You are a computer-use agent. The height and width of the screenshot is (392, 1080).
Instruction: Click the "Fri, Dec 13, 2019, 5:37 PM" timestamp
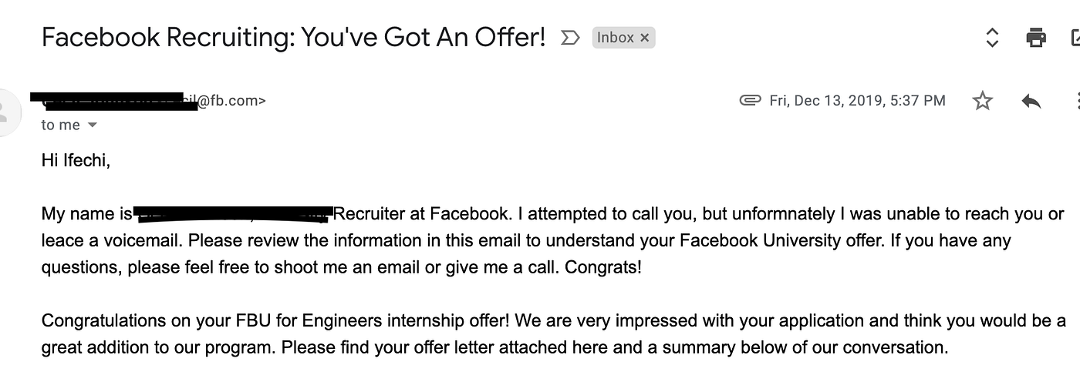click(857, 100)
